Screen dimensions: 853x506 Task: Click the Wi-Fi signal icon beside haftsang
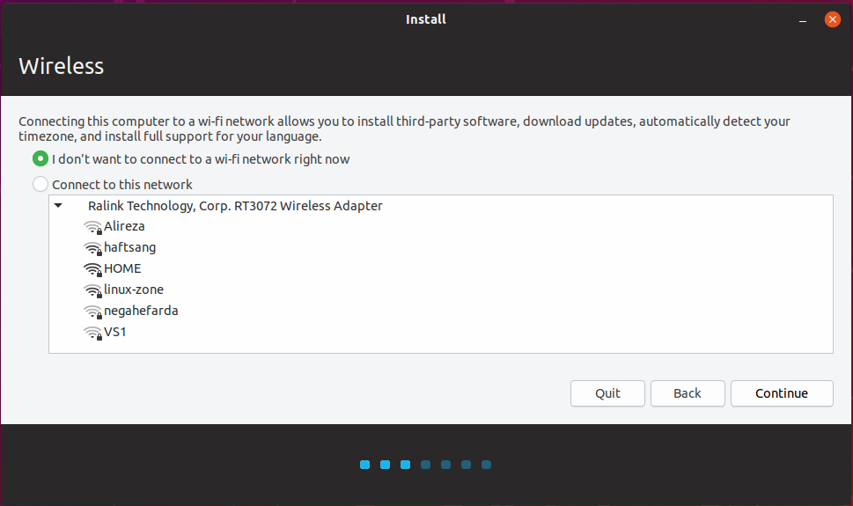point(92,248)
